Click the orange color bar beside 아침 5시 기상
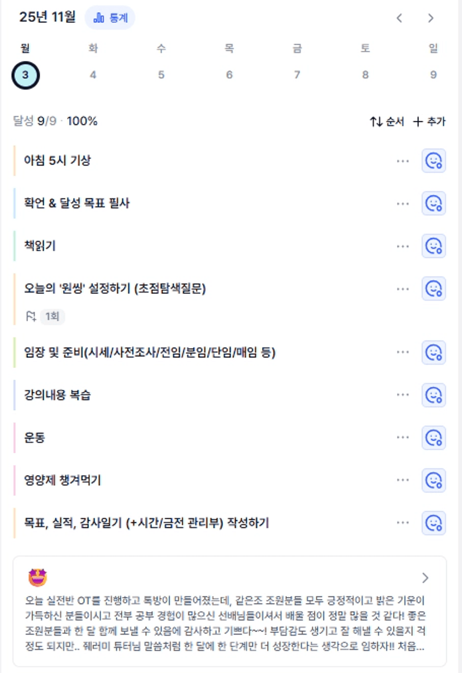 coord(15,161)
